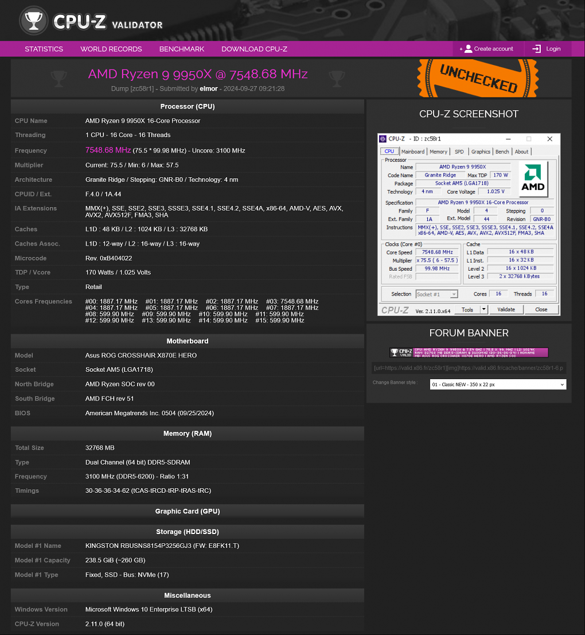
Task: Close the CPU-Z window with X
Action: (x=550, y=139)
